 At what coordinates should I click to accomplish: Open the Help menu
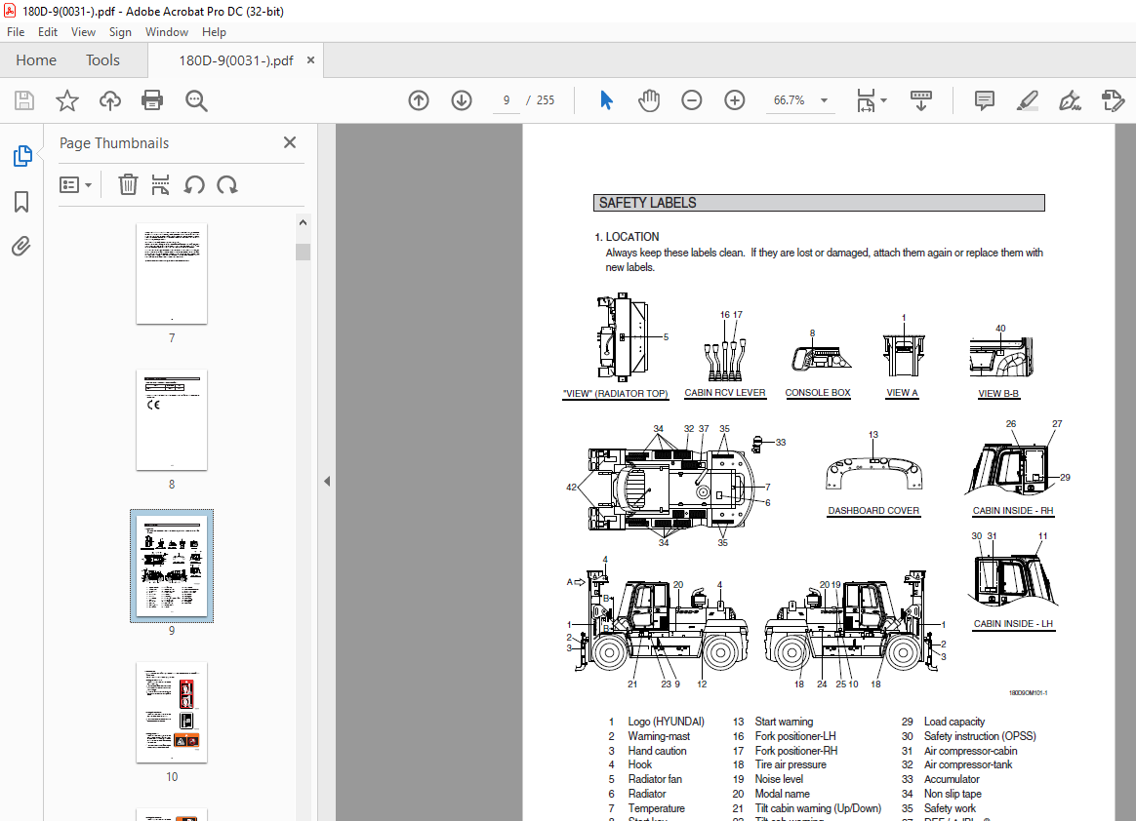coord(214,32)
